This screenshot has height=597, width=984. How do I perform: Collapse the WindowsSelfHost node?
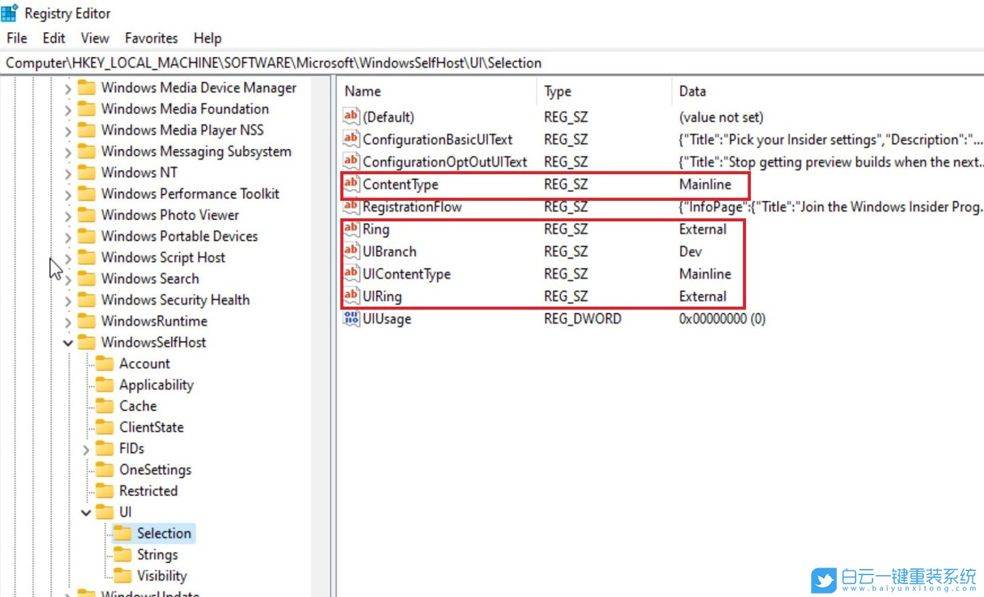tap(67, 342)
